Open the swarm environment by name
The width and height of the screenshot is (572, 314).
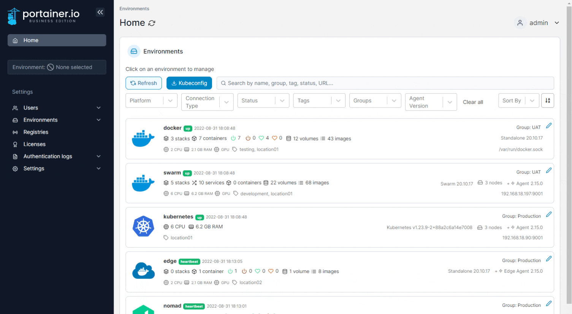pyautogui.click(x=172, y=173)
